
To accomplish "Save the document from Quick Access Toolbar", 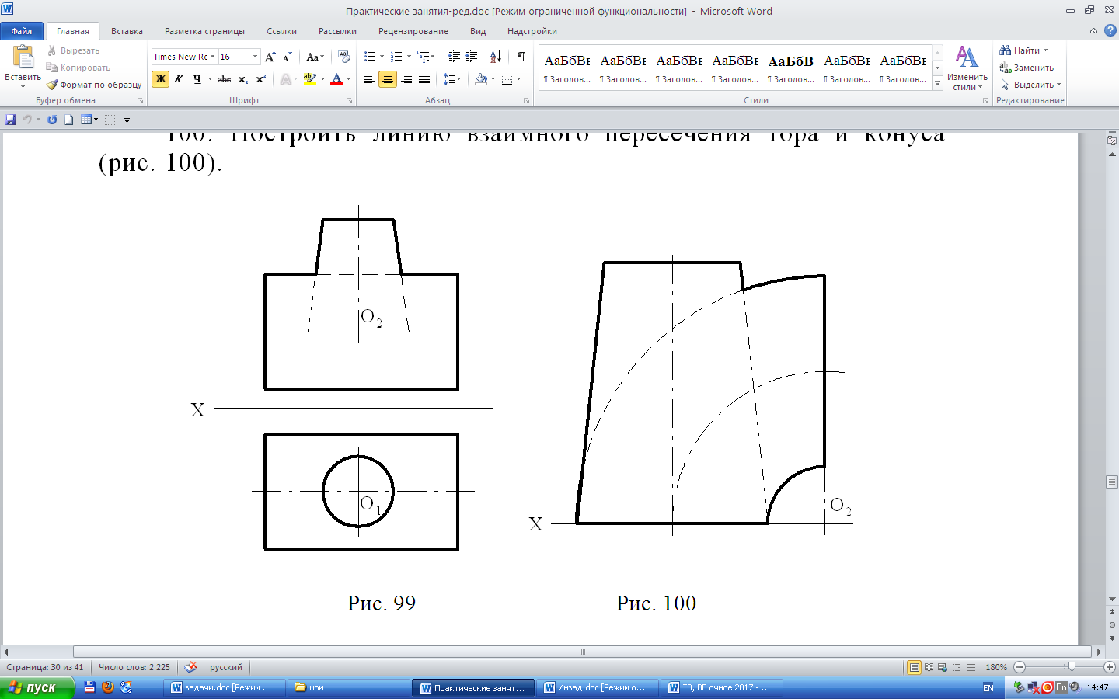I will (x=10, y=120).
